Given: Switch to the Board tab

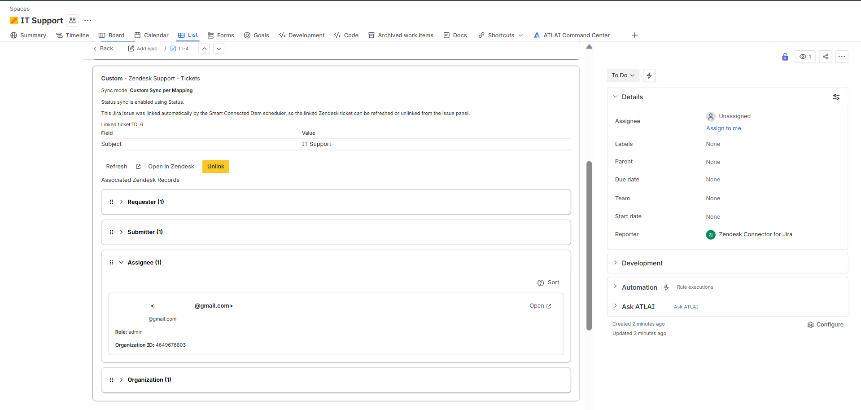Looking at the screenshot, I should point(112,35).
